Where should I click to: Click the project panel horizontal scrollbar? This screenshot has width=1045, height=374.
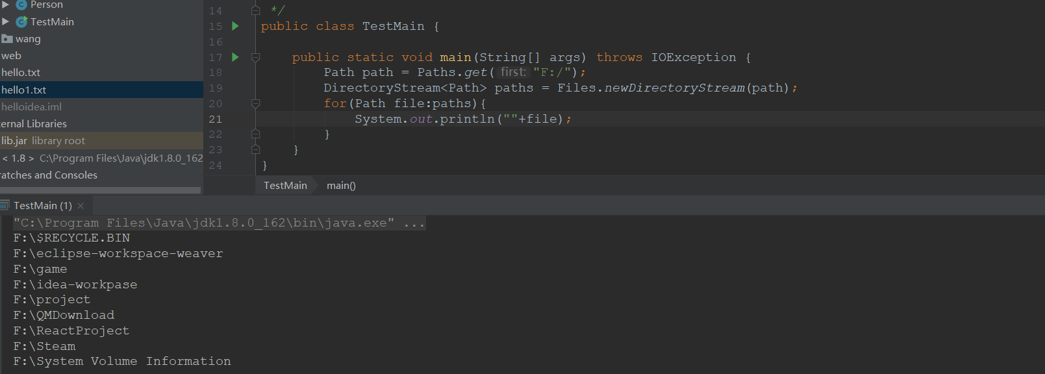pos(100,190)
